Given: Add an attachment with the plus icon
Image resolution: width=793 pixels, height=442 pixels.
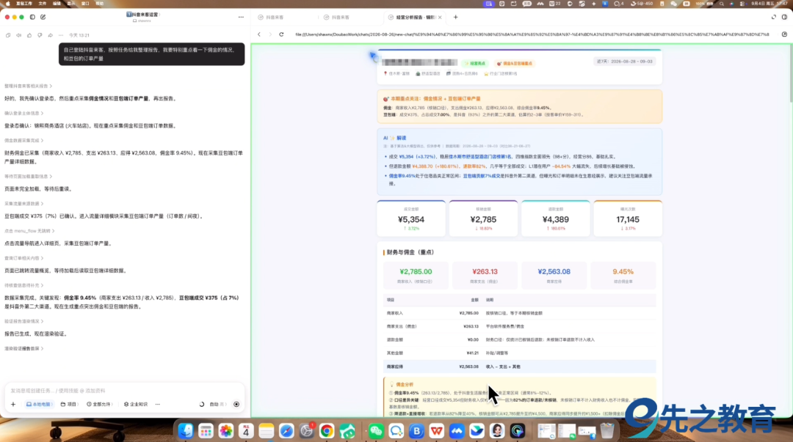Looking at the screenshot, I should (13, 404).
